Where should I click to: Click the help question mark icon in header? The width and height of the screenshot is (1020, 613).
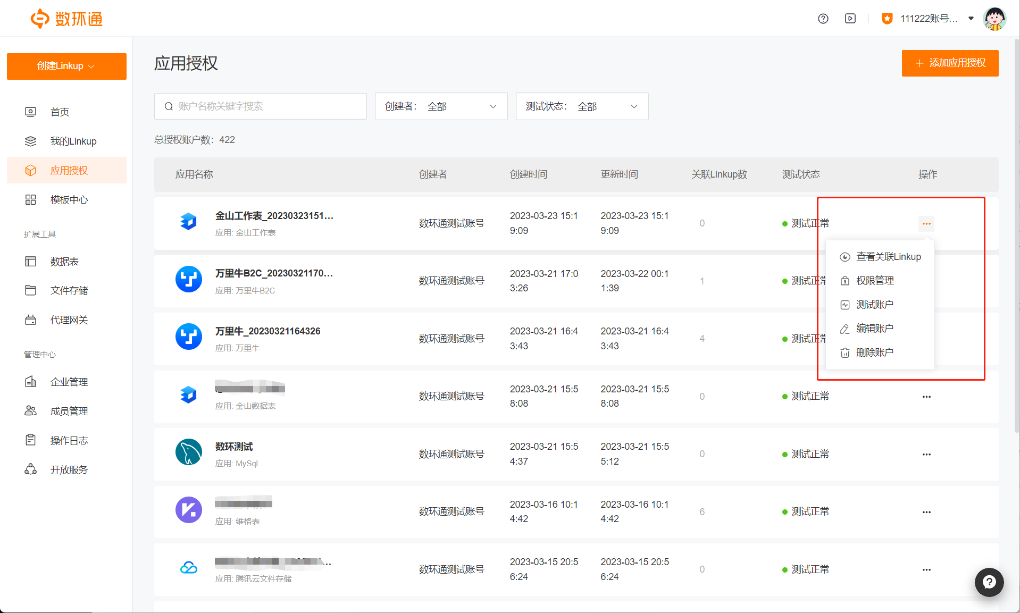(x=823, y=19)
